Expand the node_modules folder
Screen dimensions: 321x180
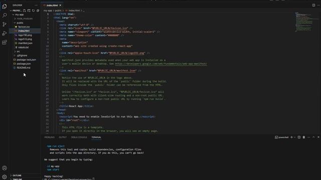coord(25,18)
